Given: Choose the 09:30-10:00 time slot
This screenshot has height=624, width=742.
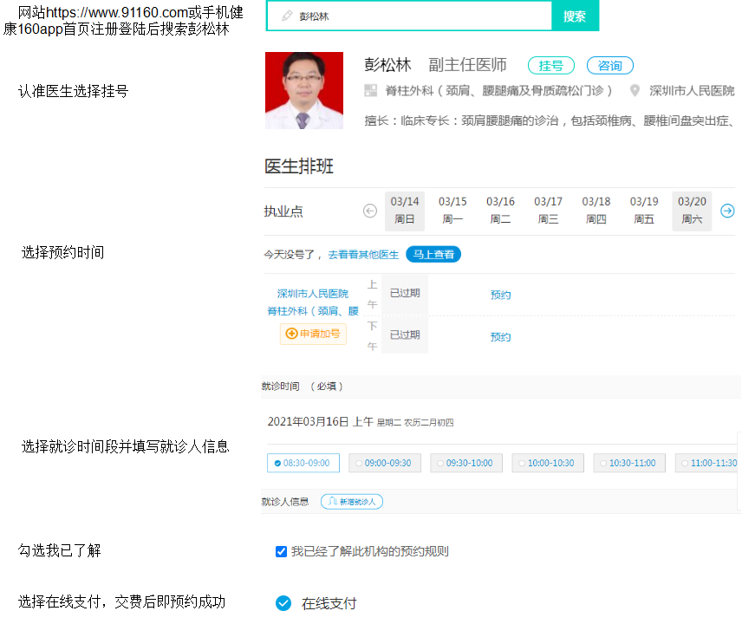Looking at the screenshot, I should point(465,464).
